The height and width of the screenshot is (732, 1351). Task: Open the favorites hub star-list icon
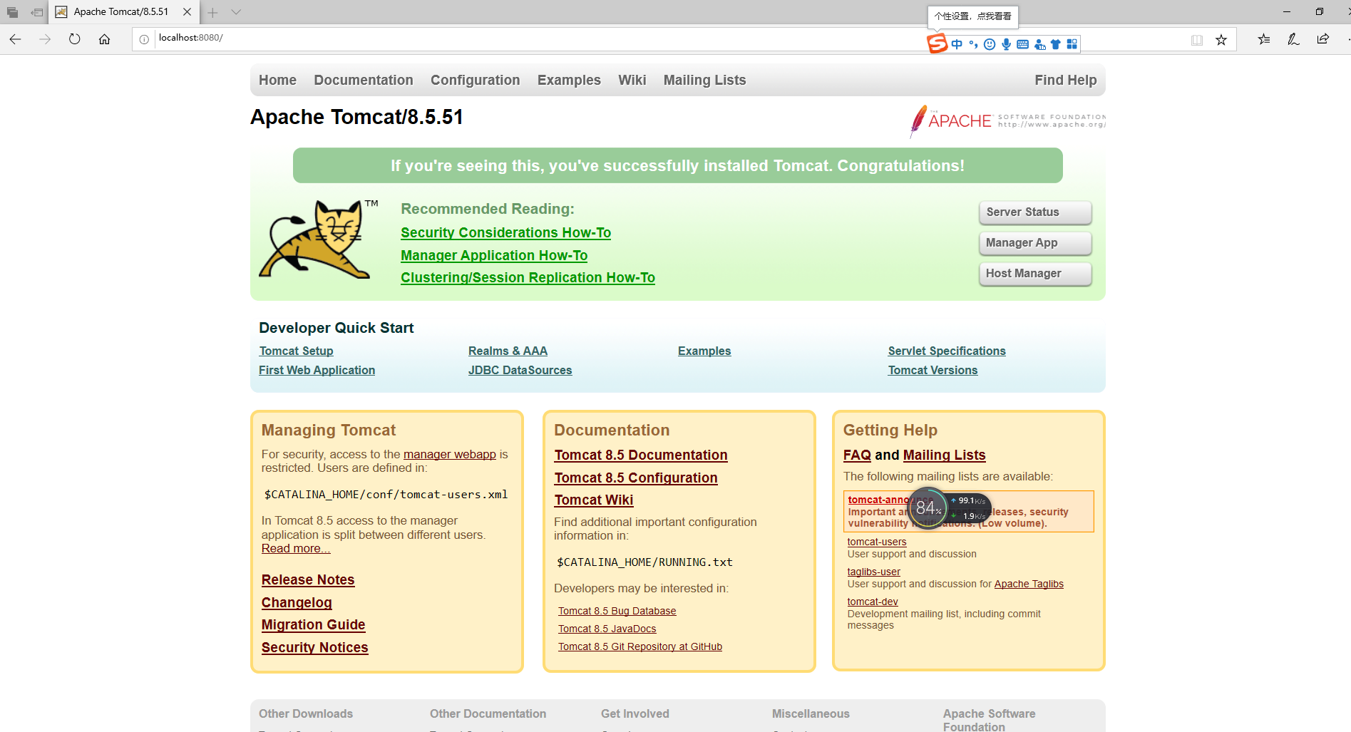pyautogui.click(x=1263, y=39)
